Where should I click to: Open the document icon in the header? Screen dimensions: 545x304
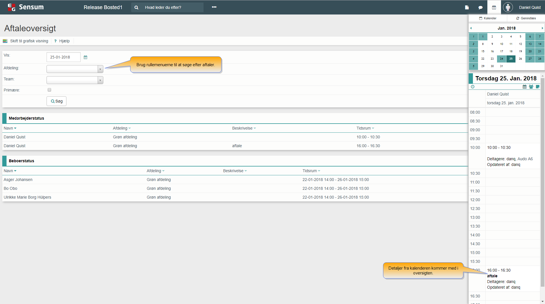pos(467,7)
